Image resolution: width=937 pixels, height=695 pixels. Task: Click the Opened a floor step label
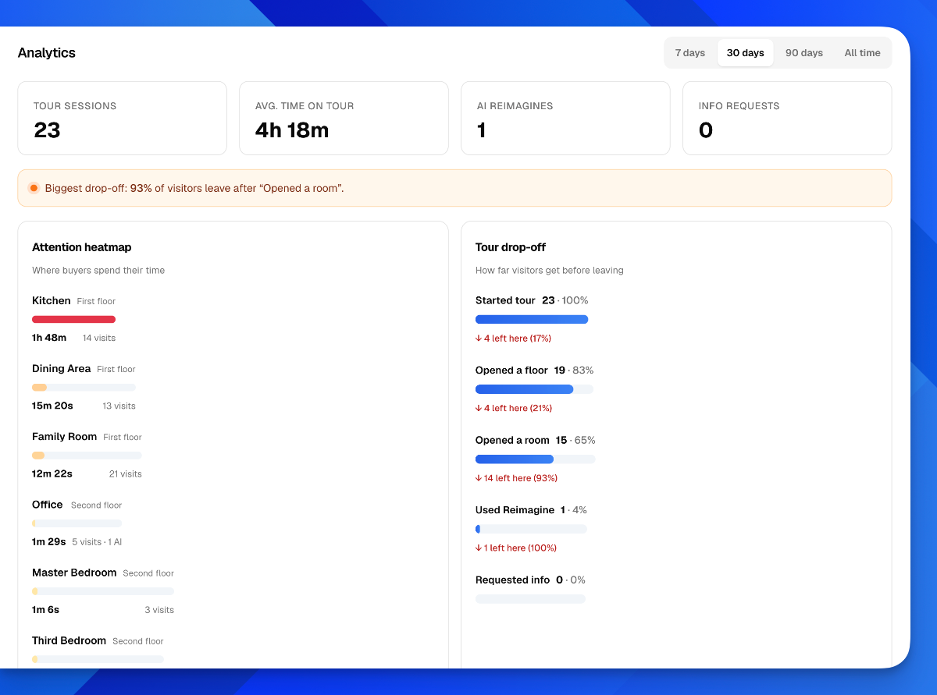coord(511,370)
